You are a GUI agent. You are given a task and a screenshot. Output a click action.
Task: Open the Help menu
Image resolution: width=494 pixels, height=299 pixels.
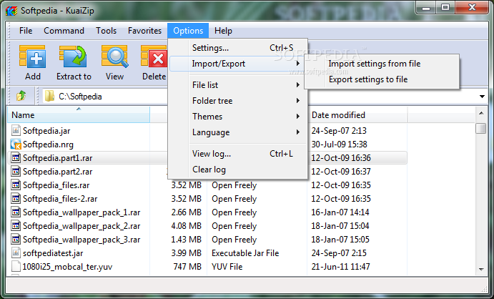tap(223, 31)
